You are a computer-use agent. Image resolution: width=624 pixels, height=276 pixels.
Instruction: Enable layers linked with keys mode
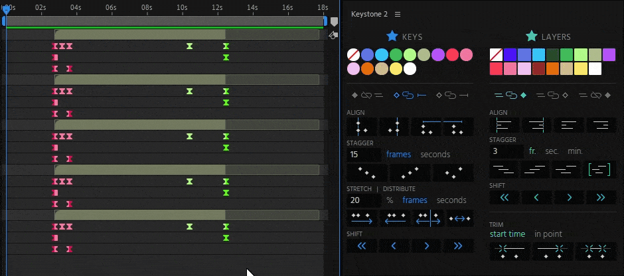pyautogui.click(x=510, y=95)
